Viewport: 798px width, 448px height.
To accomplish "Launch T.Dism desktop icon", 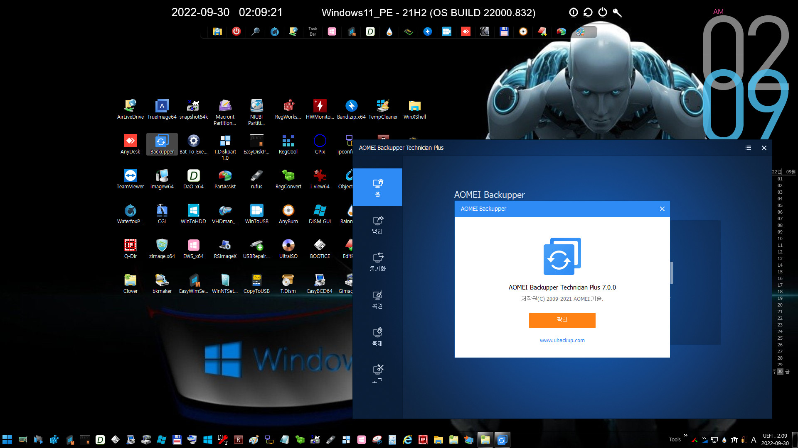I will [x=288, y=284].
